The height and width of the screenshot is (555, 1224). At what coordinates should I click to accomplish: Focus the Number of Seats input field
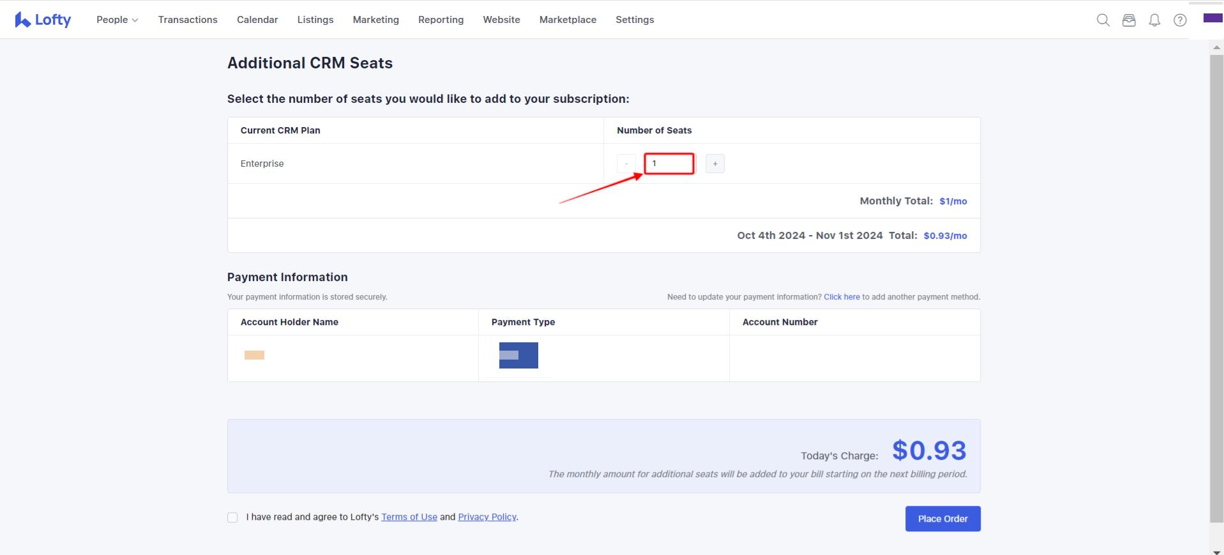click(x=669, y=163)
